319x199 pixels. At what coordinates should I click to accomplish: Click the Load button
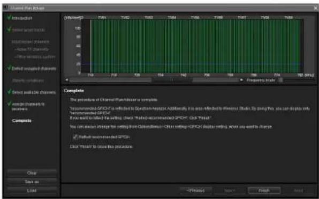[32, 190]
